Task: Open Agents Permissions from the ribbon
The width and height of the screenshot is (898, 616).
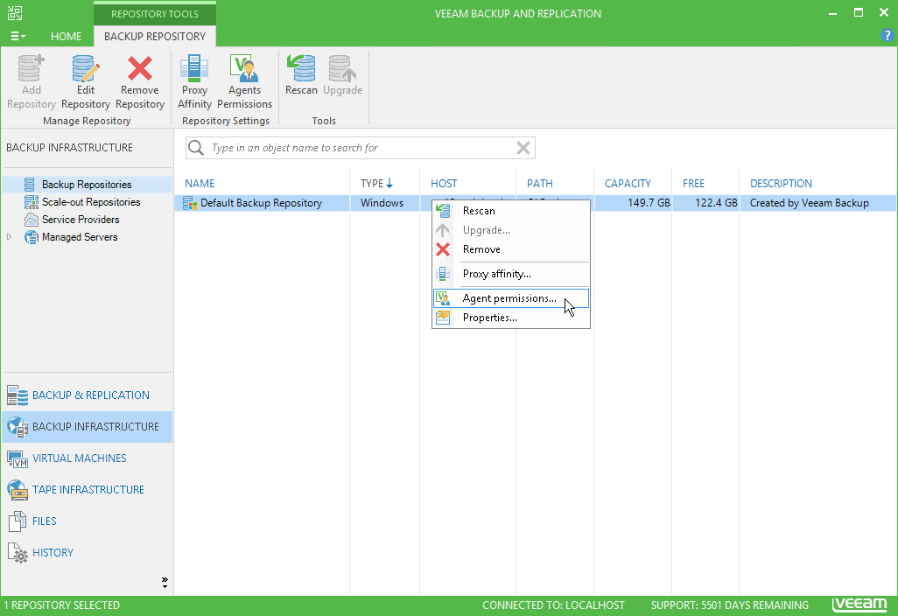Action: [x=244, y=82]
